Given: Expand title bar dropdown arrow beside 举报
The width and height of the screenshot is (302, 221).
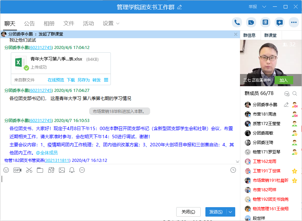Looking at the screenshot, I should point(264,7).
